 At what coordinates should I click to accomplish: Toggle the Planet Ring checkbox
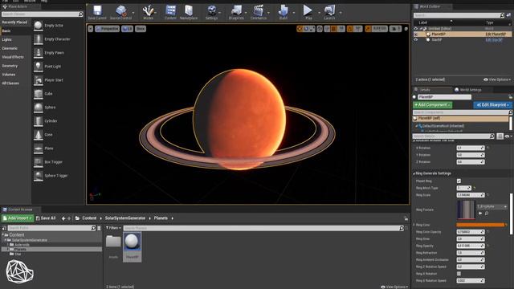[x=459, y=181]
